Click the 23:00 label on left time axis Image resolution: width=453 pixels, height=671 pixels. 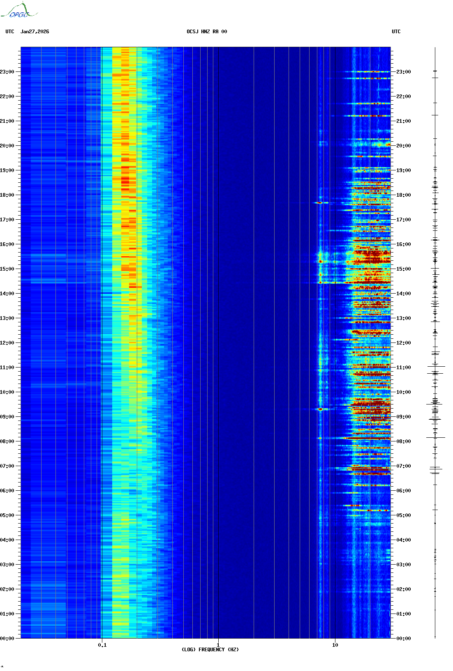(x=7, y=72)
